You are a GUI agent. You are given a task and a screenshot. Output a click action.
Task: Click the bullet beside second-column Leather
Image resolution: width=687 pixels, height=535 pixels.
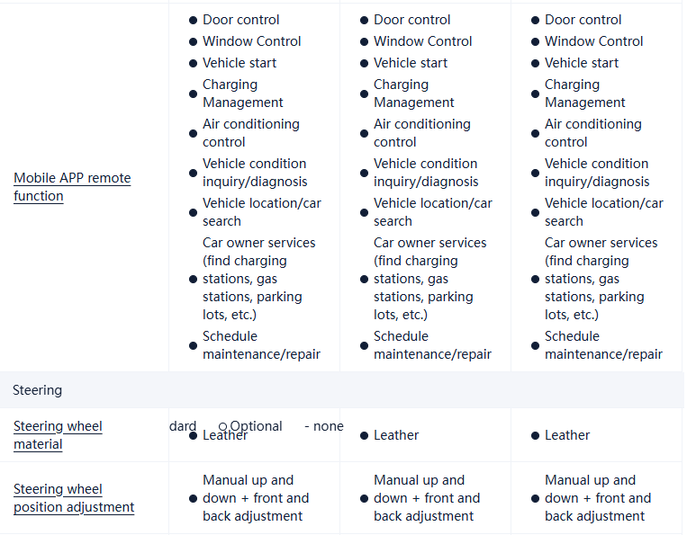tap(364, 435)
